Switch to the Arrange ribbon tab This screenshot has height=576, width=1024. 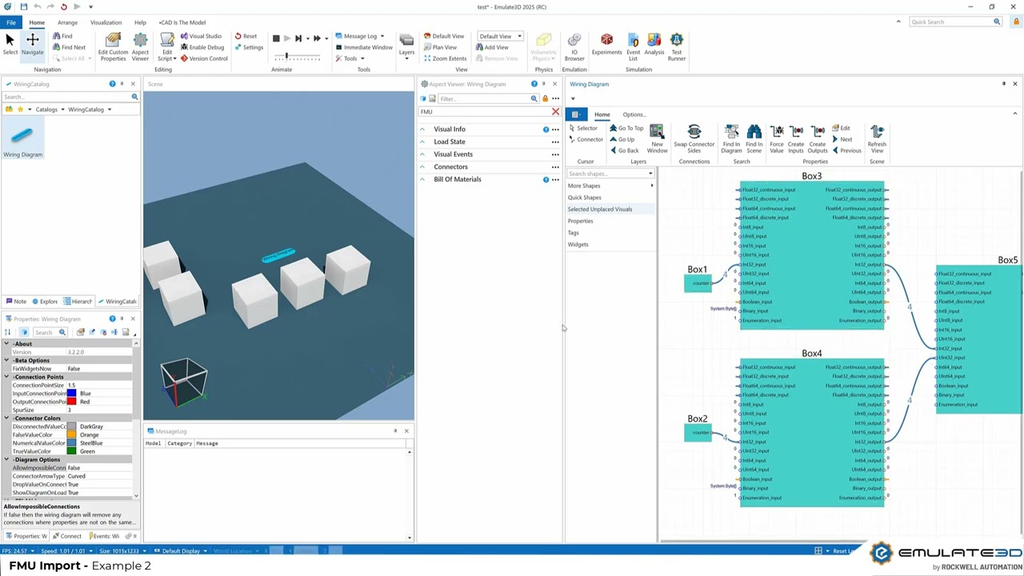[x=67, y=22]
